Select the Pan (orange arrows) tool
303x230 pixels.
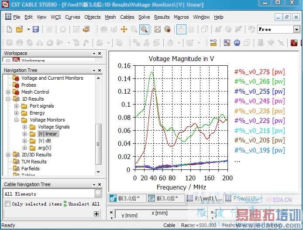124,29
